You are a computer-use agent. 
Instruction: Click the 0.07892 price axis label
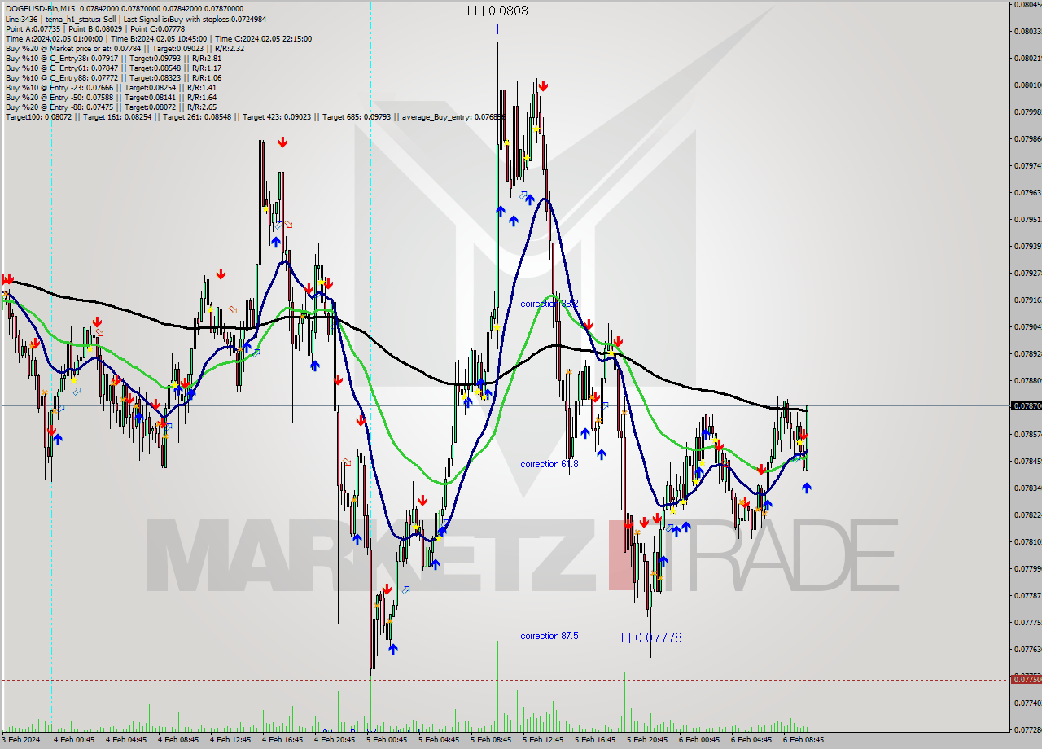point(1027,353)
